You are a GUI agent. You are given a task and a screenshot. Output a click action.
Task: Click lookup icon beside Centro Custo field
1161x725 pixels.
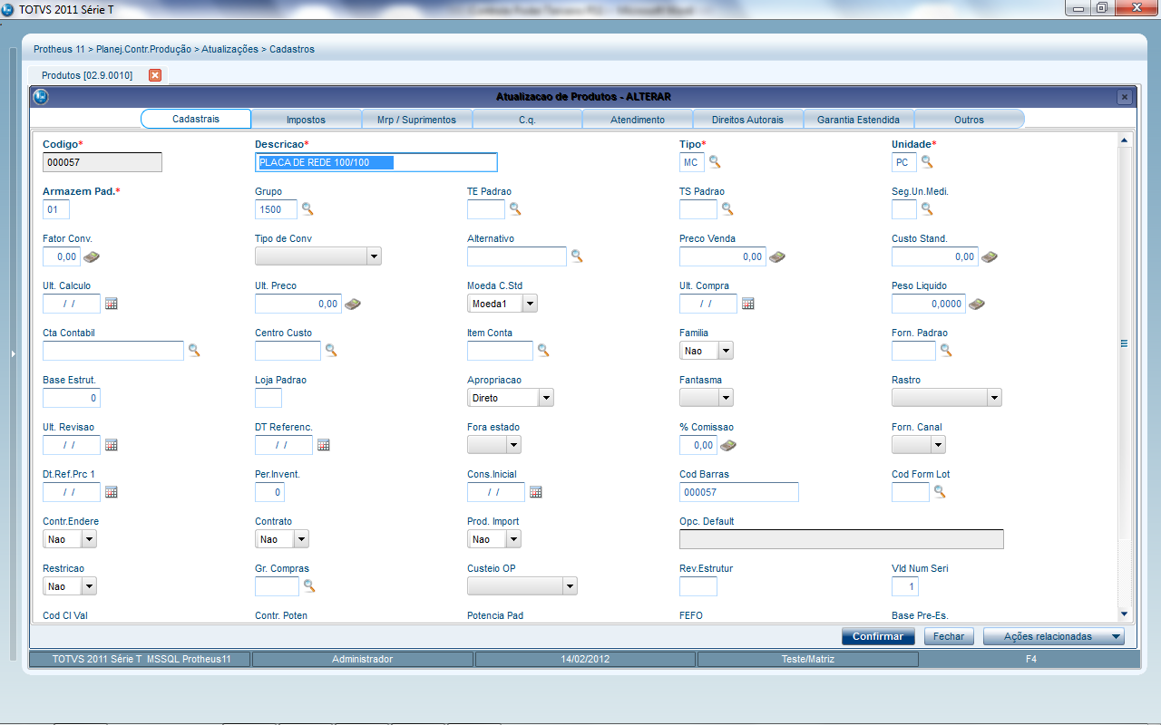tap(331, 351)
